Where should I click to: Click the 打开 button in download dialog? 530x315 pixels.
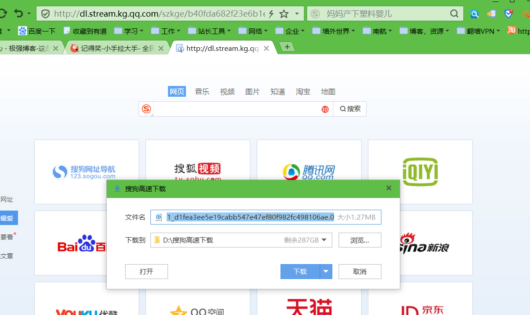point(146,271)
